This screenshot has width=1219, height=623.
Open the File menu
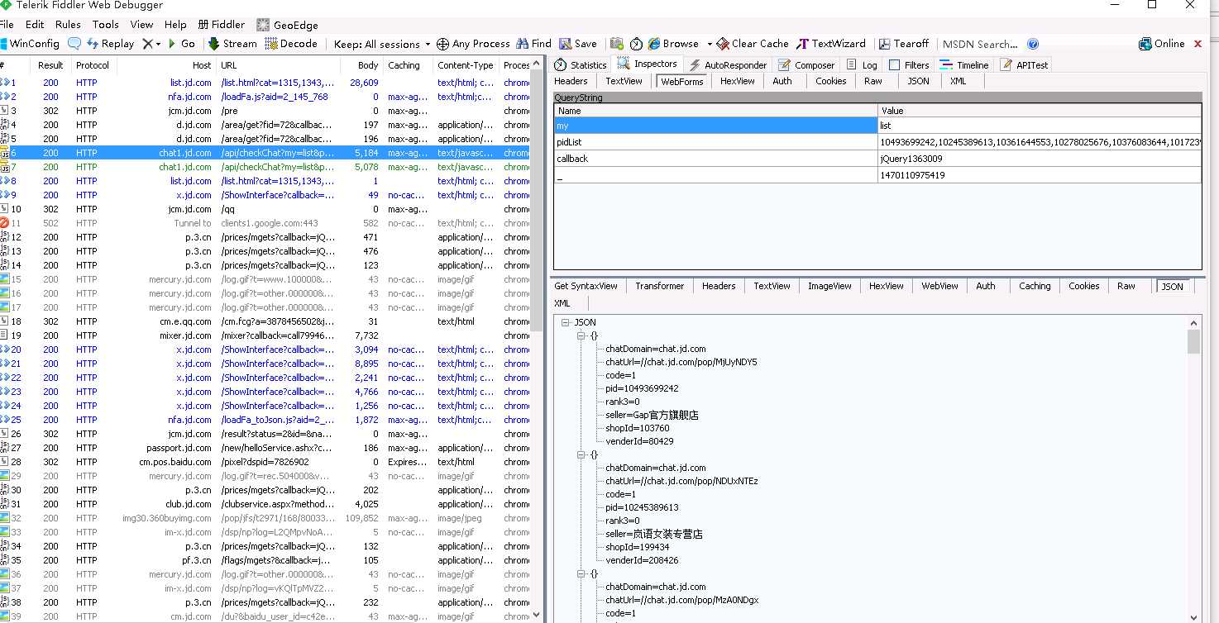coord(7,25)
